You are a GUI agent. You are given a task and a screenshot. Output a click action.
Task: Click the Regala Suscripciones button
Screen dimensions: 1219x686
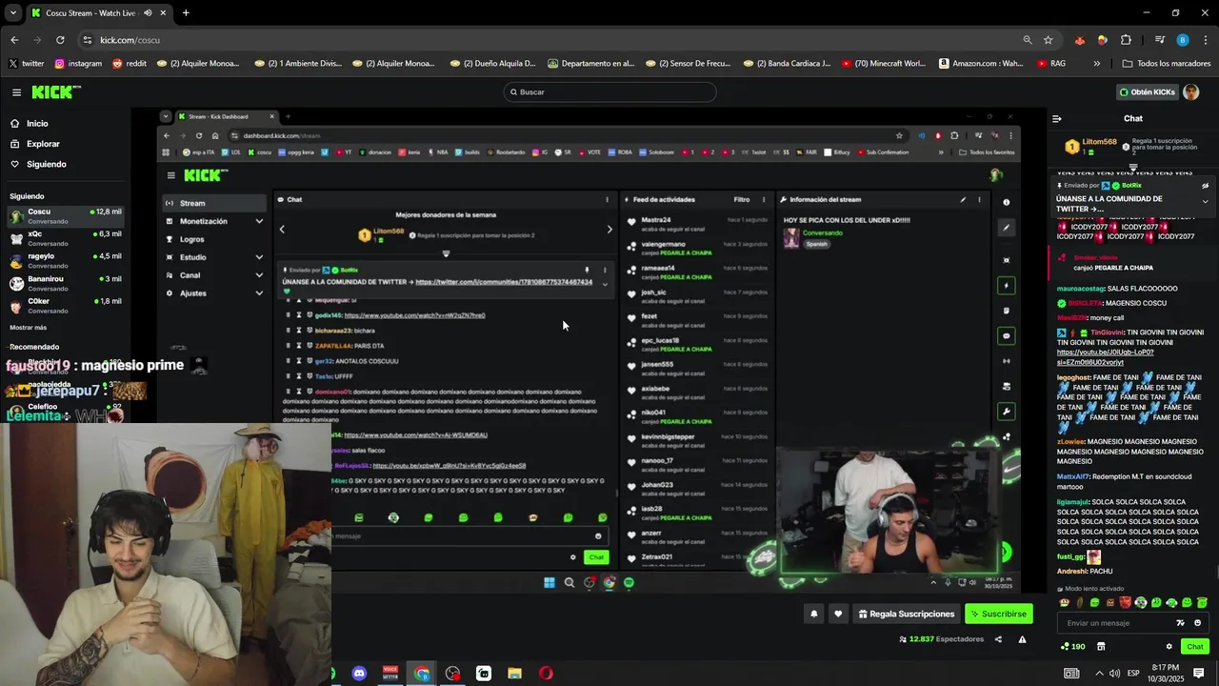tap(907, 615)
